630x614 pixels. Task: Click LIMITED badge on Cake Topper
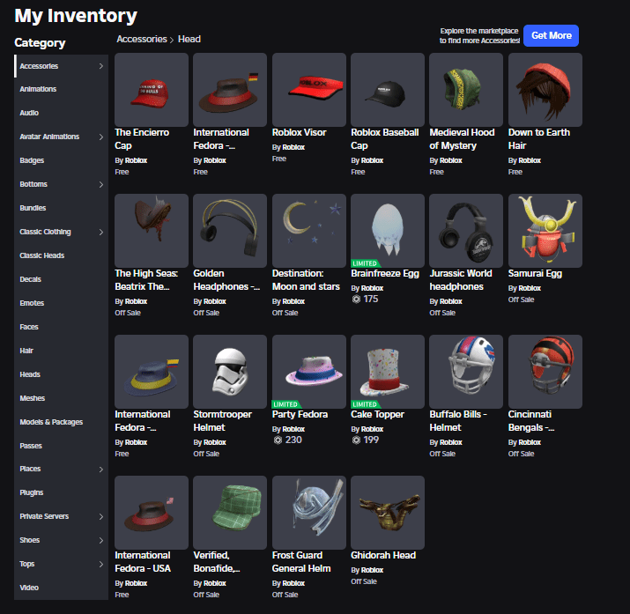(x=365, y=404)
